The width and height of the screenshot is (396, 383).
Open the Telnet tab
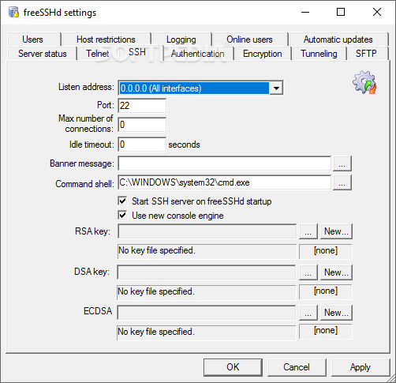point(98,54)
